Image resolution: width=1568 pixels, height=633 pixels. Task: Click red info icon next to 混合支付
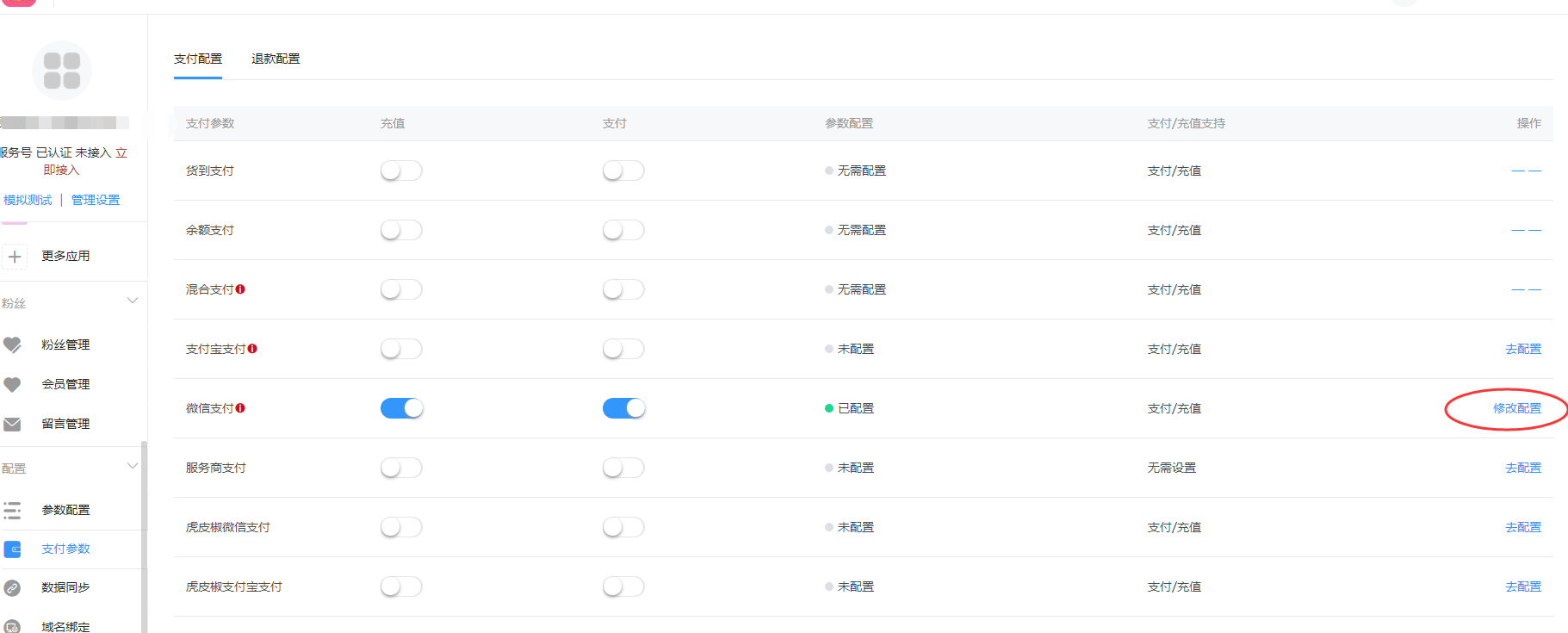pos(240,289)
